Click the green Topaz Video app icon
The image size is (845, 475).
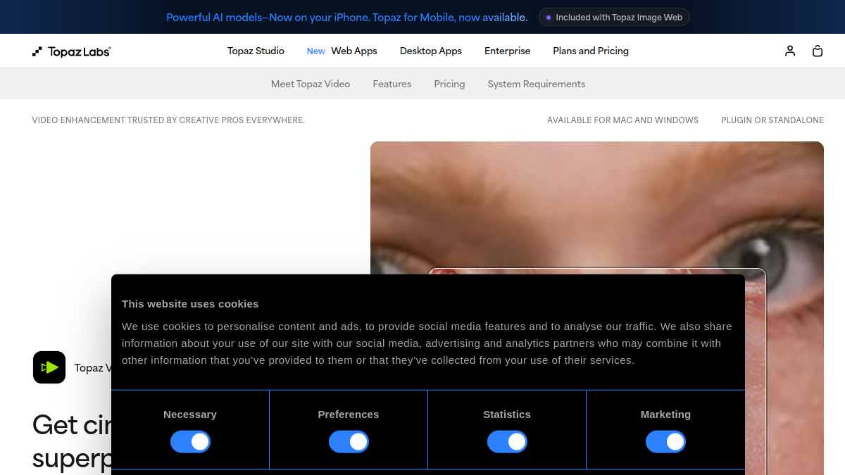49,367
